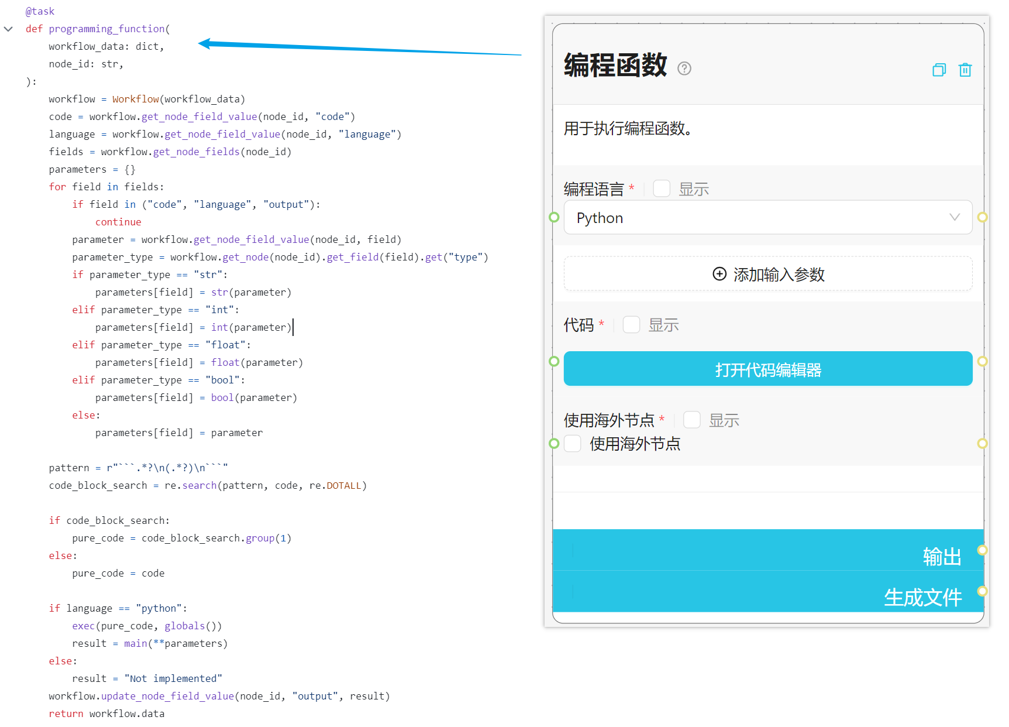Screen dimensions: 1009x727
Task: Toggle 显示 checkbox next to 编程语言
Action: (x=662, y=188)
